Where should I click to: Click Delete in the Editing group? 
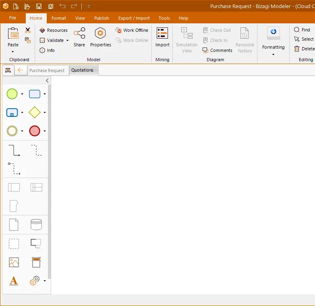tap(304, 49)
